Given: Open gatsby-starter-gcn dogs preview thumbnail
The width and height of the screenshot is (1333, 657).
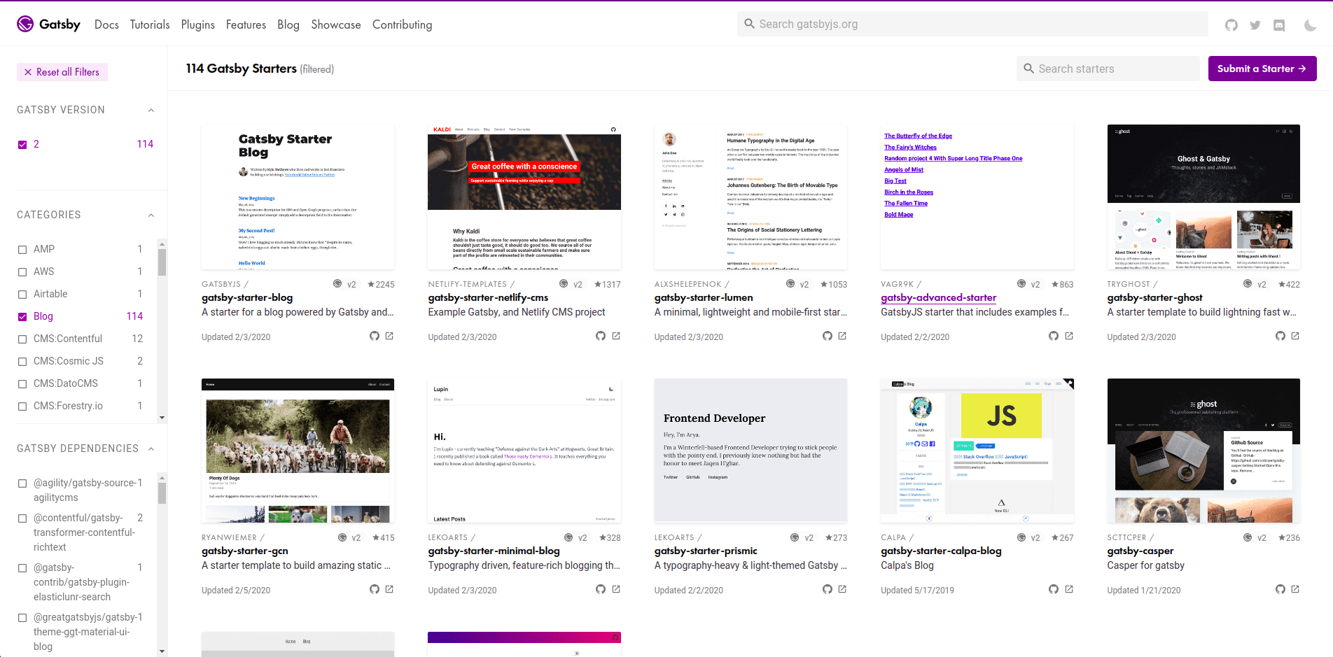Looking at the screenshot, I should click(x=298, y=451).
